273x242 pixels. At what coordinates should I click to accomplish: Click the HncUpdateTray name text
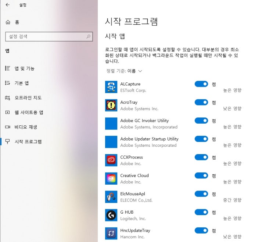[135, 230]
